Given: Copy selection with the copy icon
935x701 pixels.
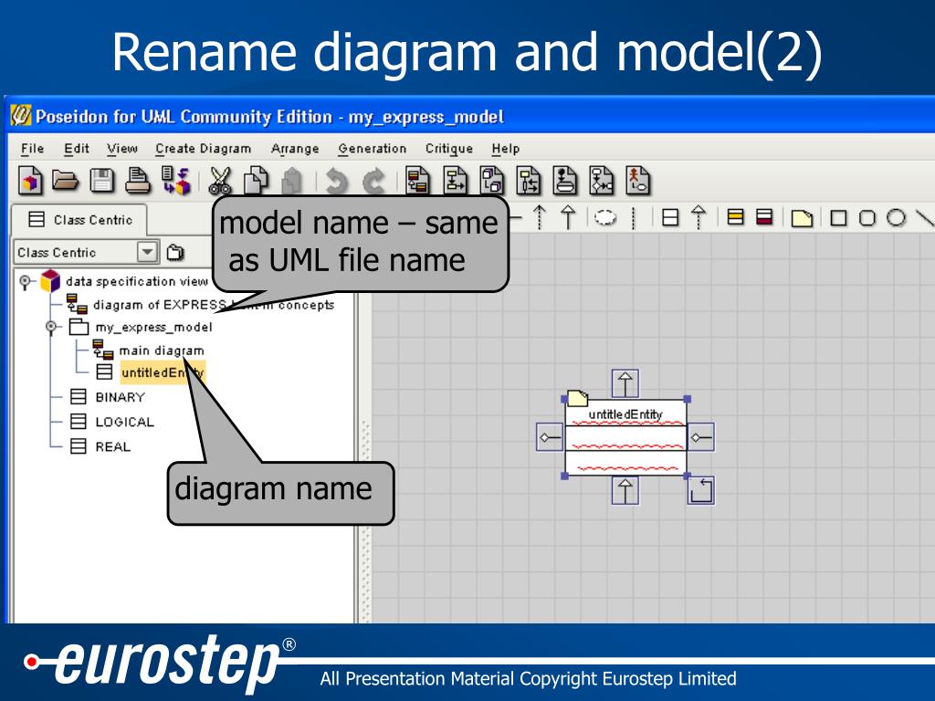Looking at the screenshot, I should pyautogui.click(x=257, y=181).
